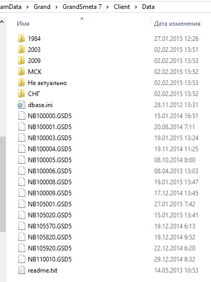Viewport: 211px width, 282px height.
Task: Click the МСК folder icon
Action: 21,71
